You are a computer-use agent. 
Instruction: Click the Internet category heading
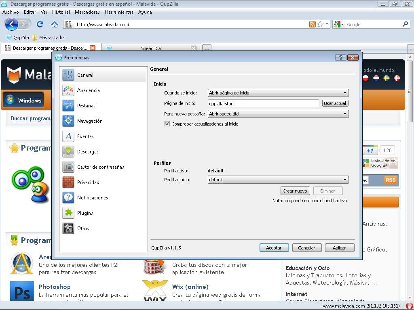click(296, 294)
